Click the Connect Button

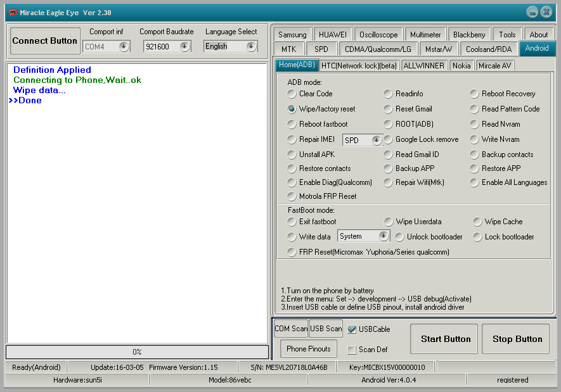(45, 41)
